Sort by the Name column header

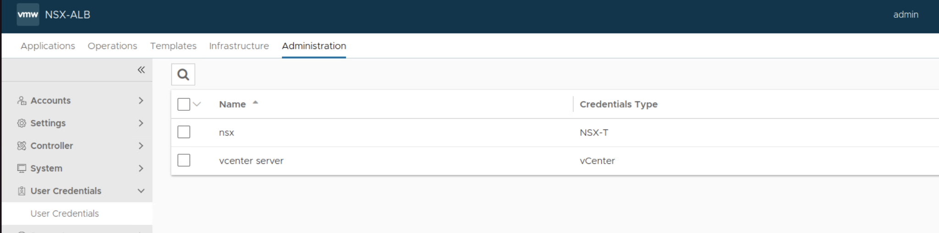pos(232,104)
